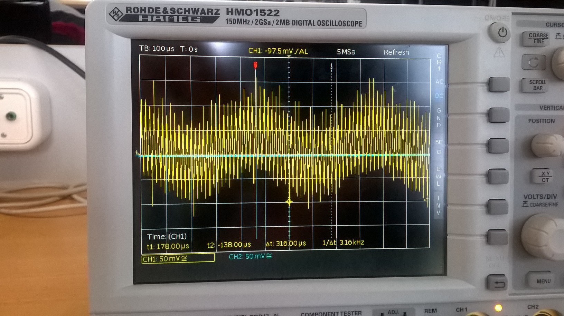The height and width of the screenshot is (316, 564).
Task: Click the soft key beside GND
Action: [499, 115]
